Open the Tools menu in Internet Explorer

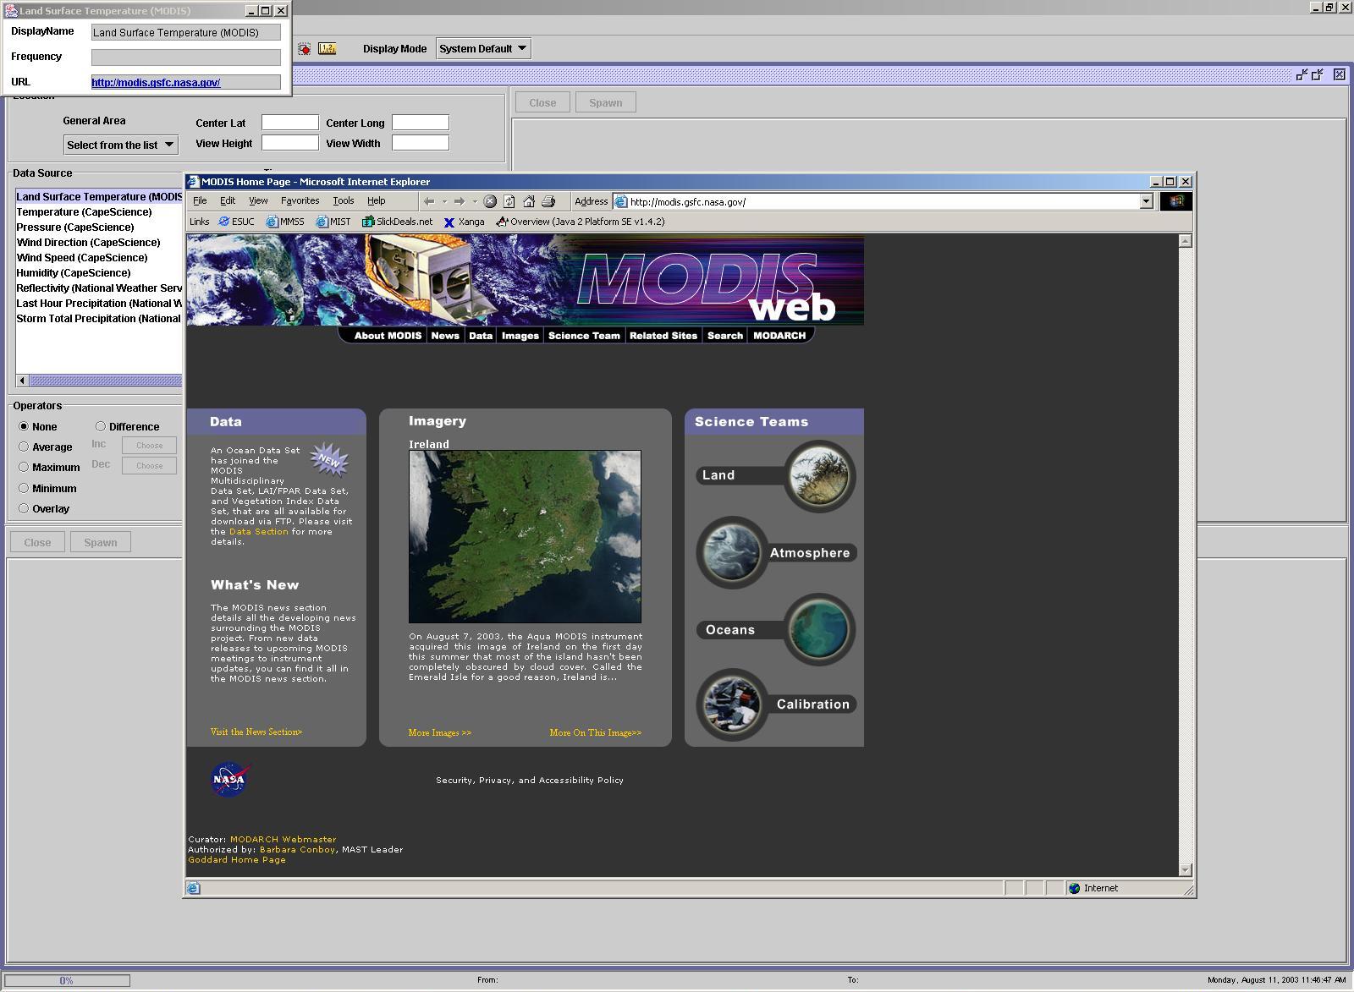click(x=343, y=200)
